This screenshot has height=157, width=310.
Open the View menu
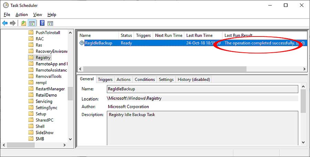pyautogui.click(x=38, y=14)
